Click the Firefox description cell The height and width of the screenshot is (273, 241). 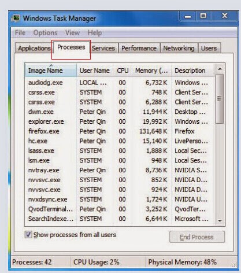tap(184, 131)
